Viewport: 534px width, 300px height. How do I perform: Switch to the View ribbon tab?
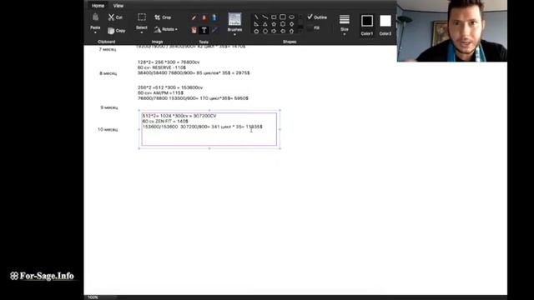tap(118, 6)
